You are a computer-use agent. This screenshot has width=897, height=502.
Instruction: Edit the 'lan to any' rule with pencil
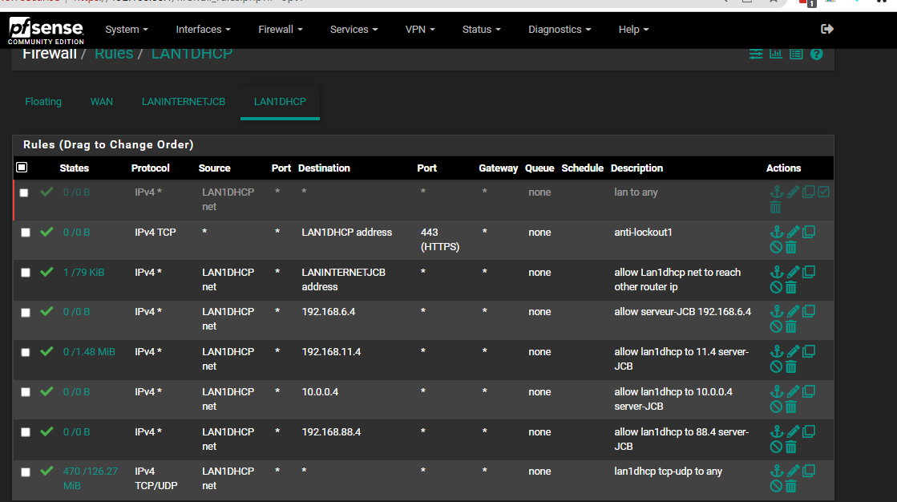pyautogui.click(x=793, y=192)
